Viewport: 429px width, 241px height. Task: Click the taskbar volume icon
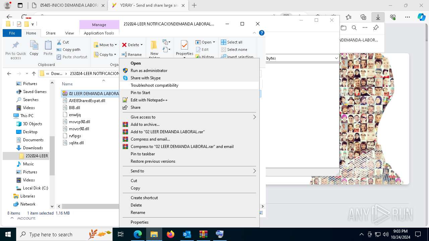tap(385, 234)
